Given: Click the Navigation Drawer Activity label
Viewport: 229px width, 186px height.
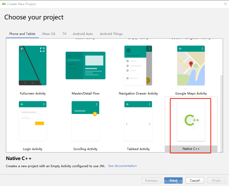Looking at the screenshot, I should [138, 94].
